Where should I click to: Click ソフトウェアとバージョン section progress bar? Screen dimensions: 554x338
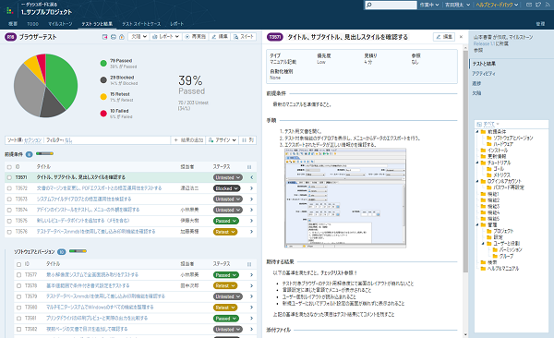pyautogui.click(x=78, y=251)
